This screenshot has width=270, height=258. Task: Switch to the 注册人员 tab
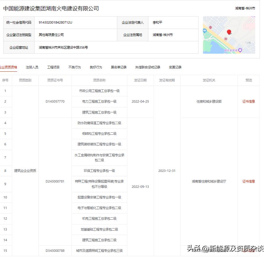32,67
